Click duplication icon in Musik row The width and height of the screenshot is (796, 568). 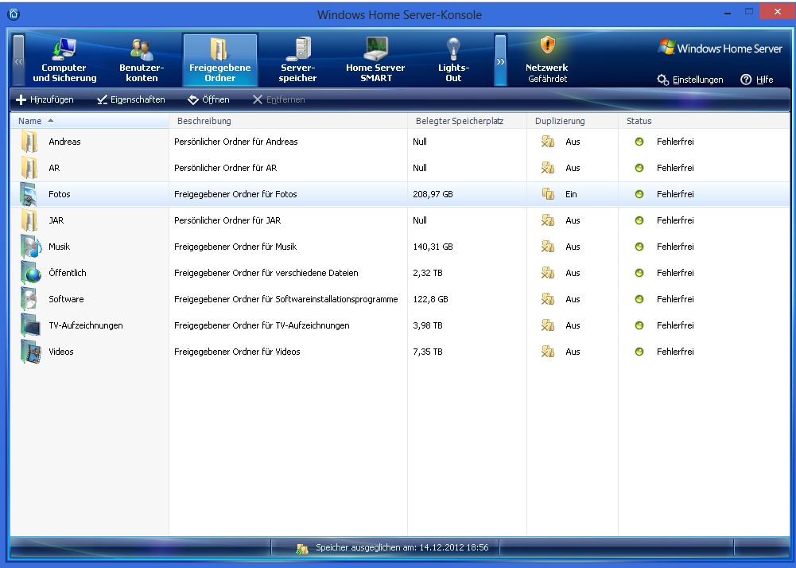(x=548, y=247)
